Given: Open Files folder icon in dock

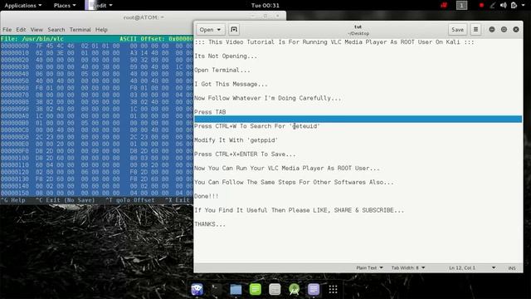Looking at the screenshot, I should coord(236,289).
